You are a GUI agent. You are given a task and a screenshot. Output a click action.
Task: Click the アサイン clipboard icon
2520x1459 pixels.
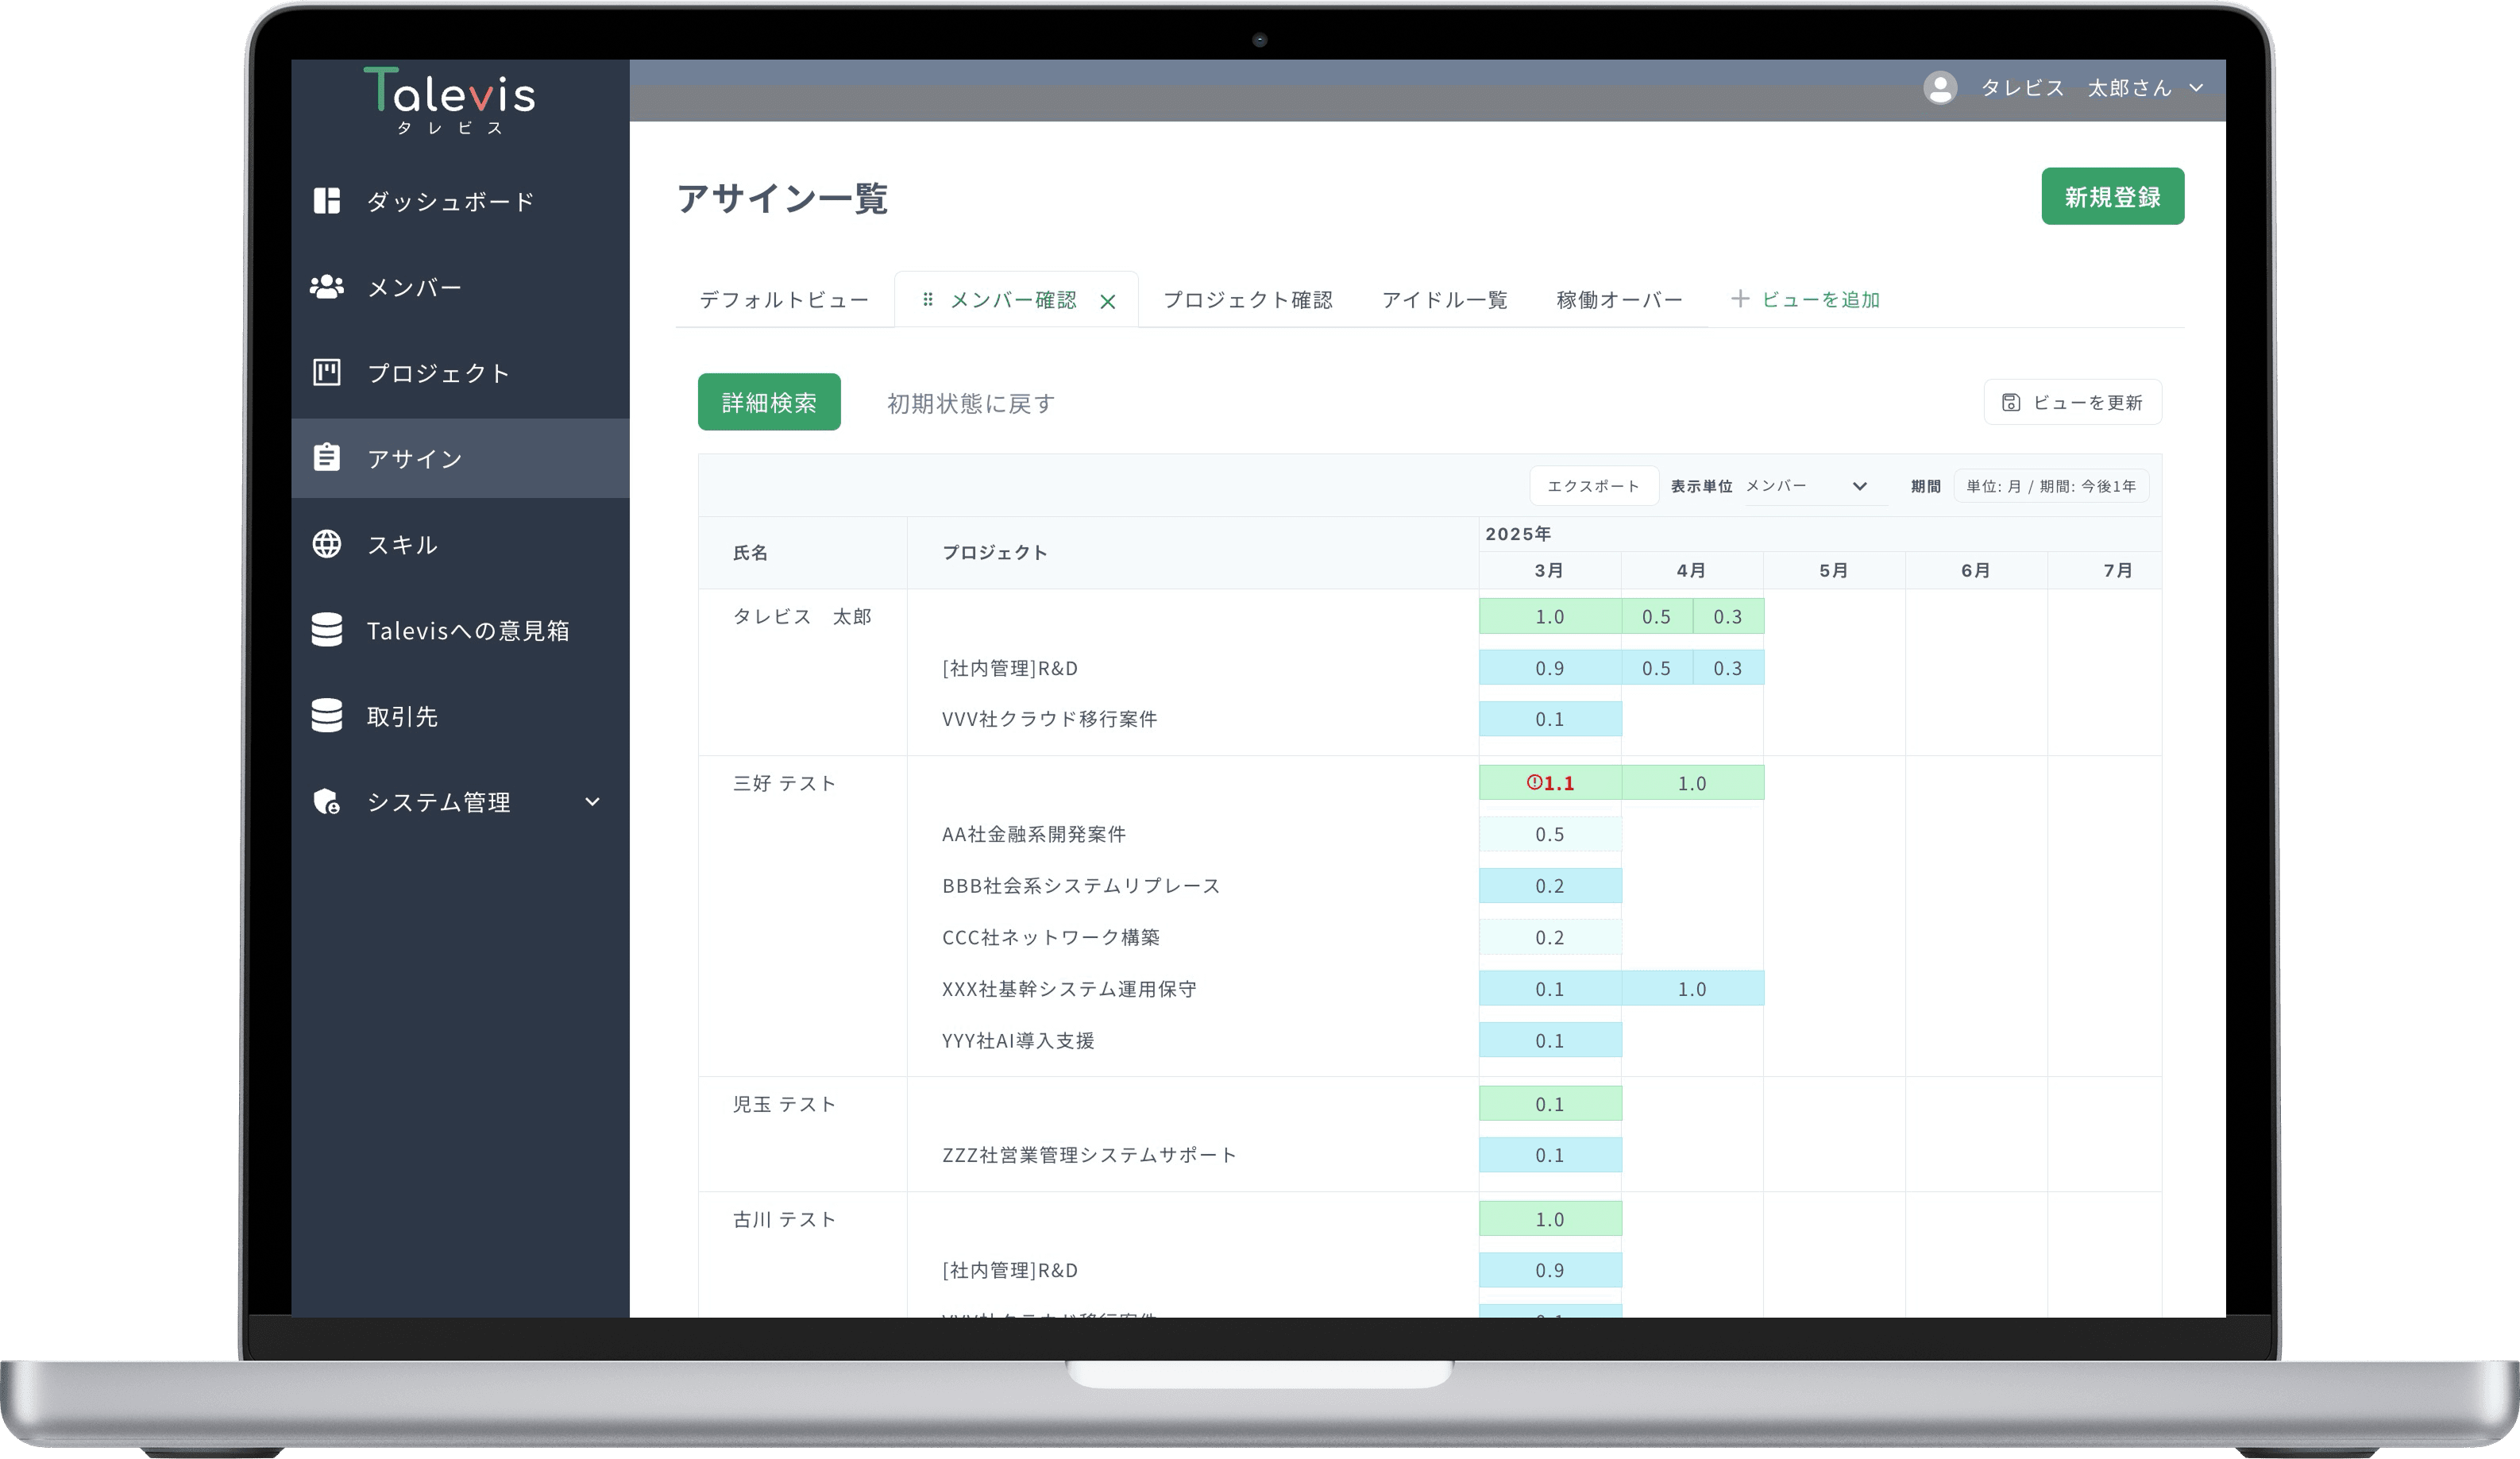point(327,457)
